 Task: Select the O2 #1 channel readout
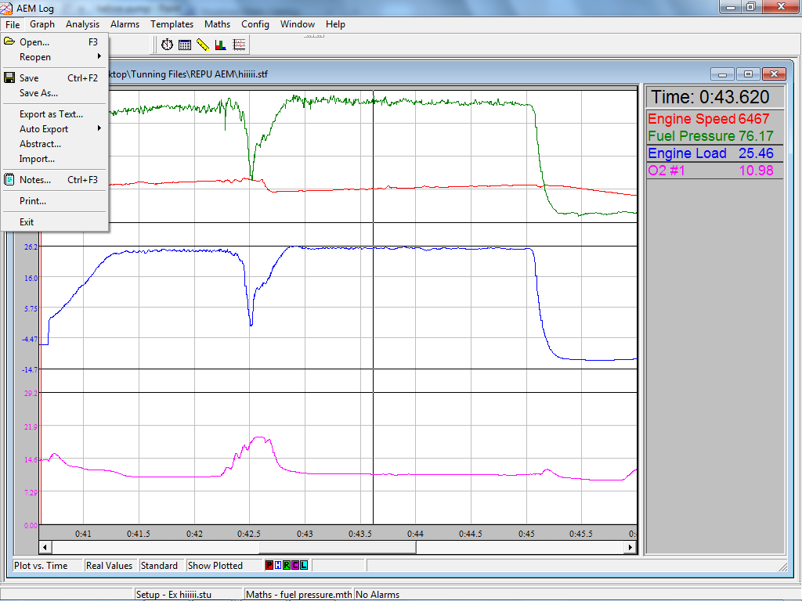(x=714, y=170)
